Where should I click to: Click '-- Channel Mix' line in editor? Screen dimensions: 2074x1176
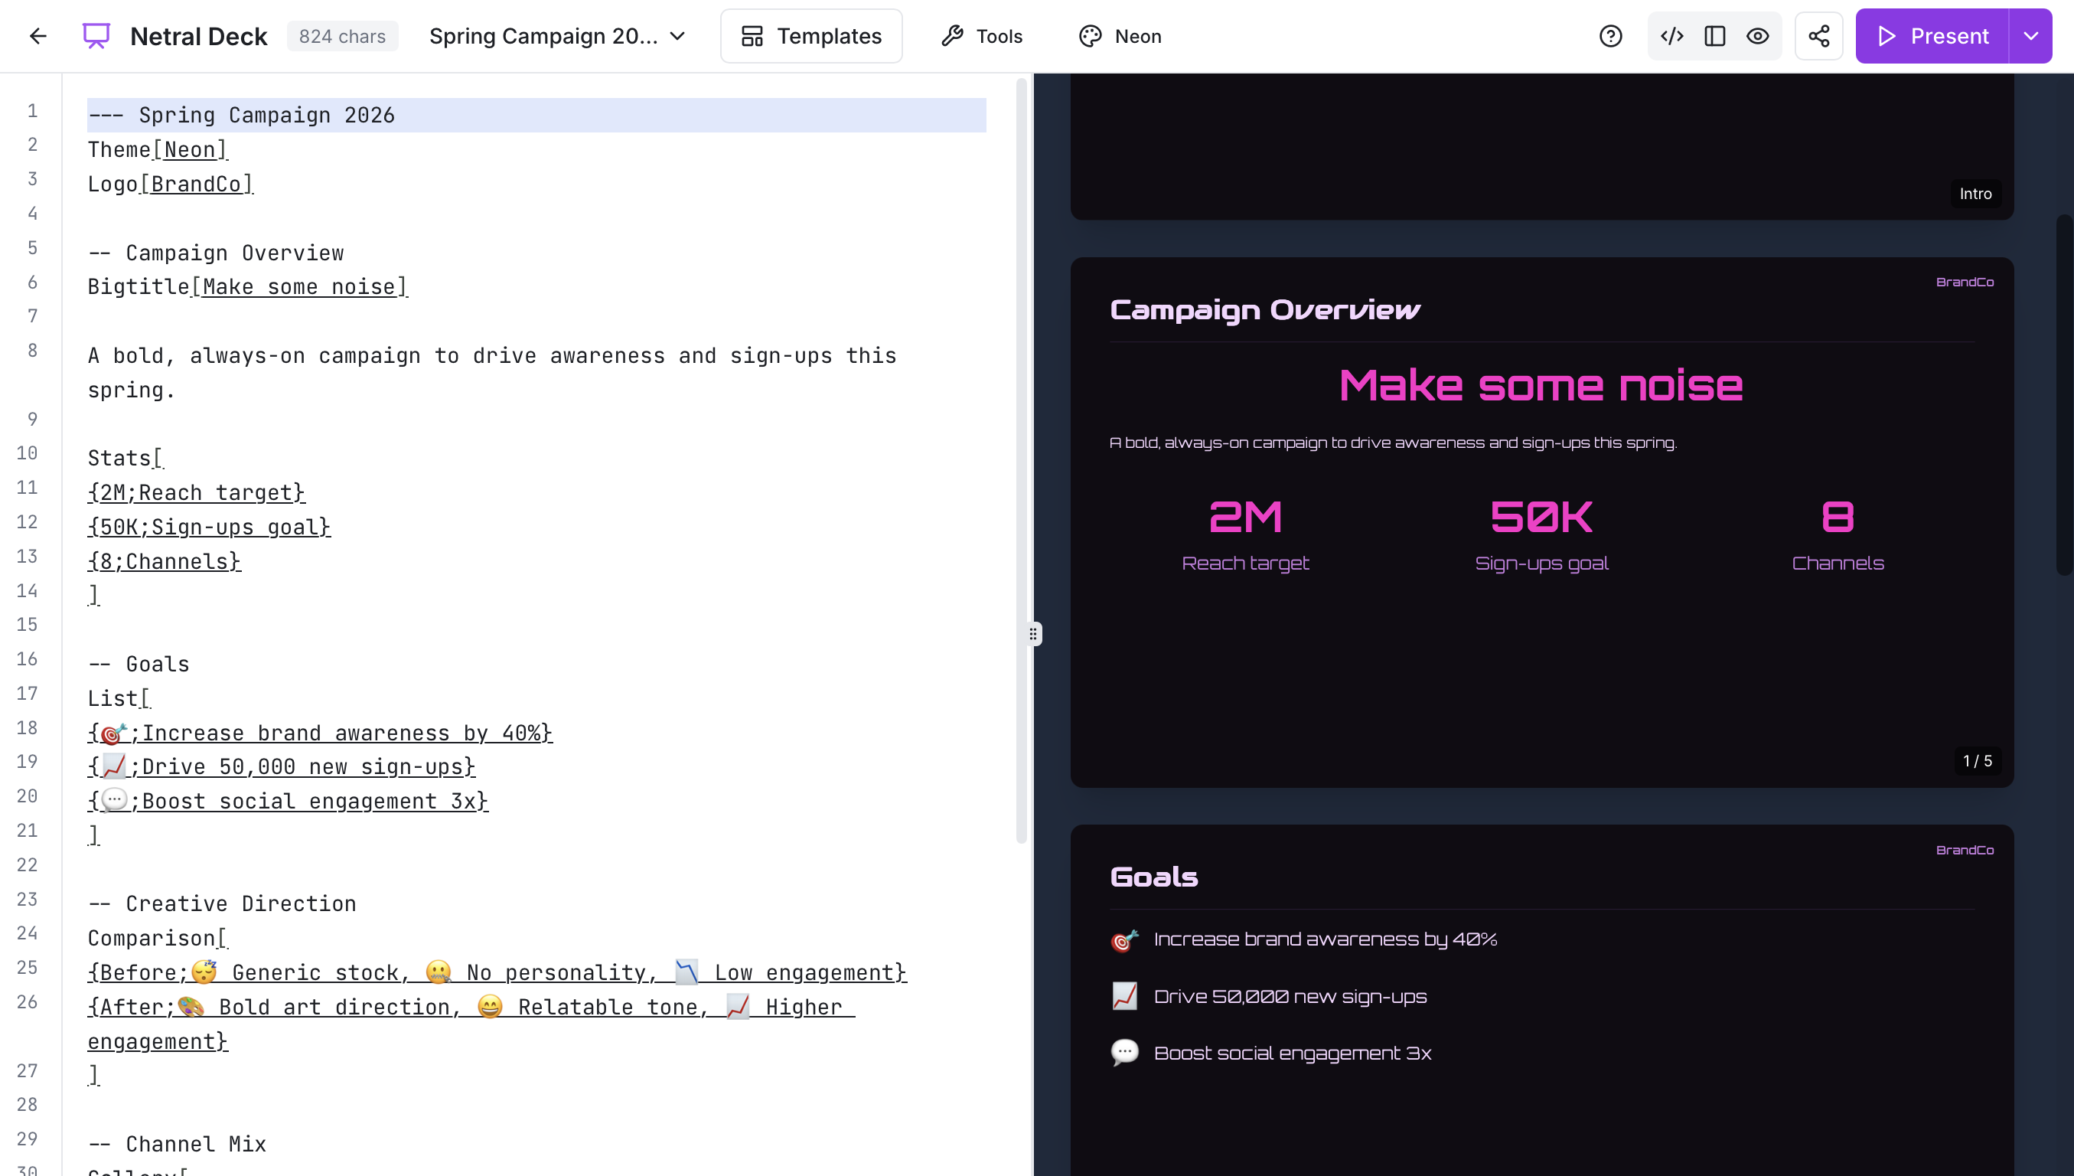click(x=177, y=1145)
